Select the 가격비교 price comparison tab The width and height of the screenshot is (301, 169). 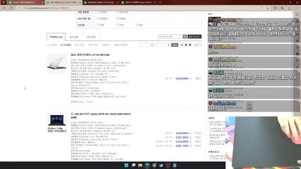point(56,37)
